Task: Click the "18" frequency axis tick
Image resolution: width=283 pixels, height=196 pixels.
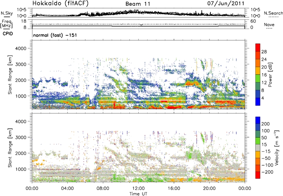Action: coord(24,21)
